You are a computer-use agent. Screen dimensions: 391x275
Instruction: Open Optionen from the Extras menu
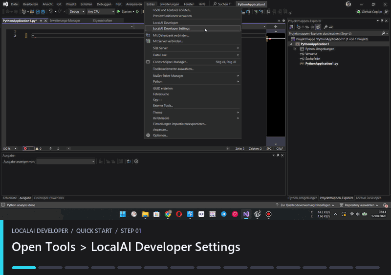(193, 136)
